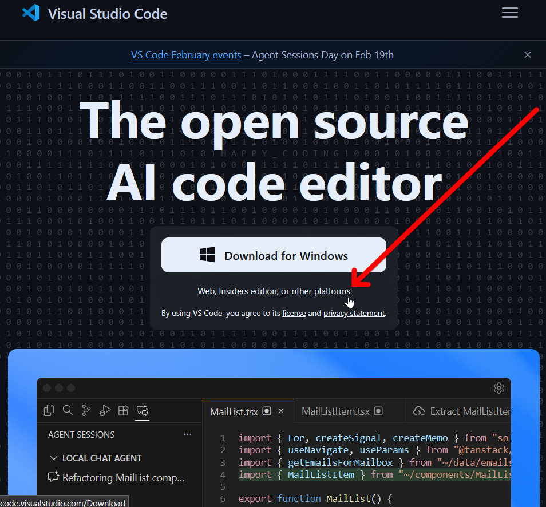The image size is (546, 507).
Task: Follow the Insiders edition link
Action: click(x=248, y=291)
